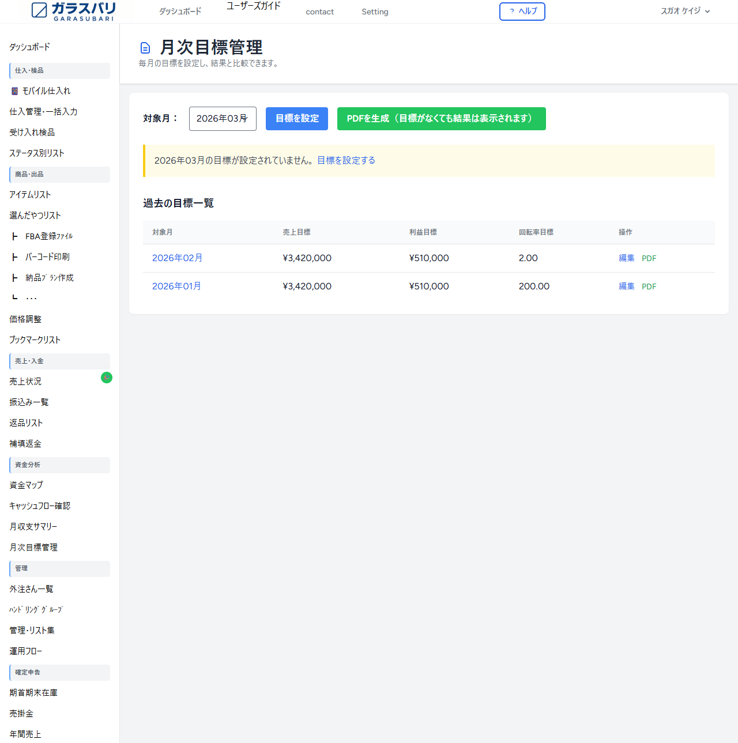The image size is (738, 743).
Task: Click the Garasubari logo icon
Action: 39,10
